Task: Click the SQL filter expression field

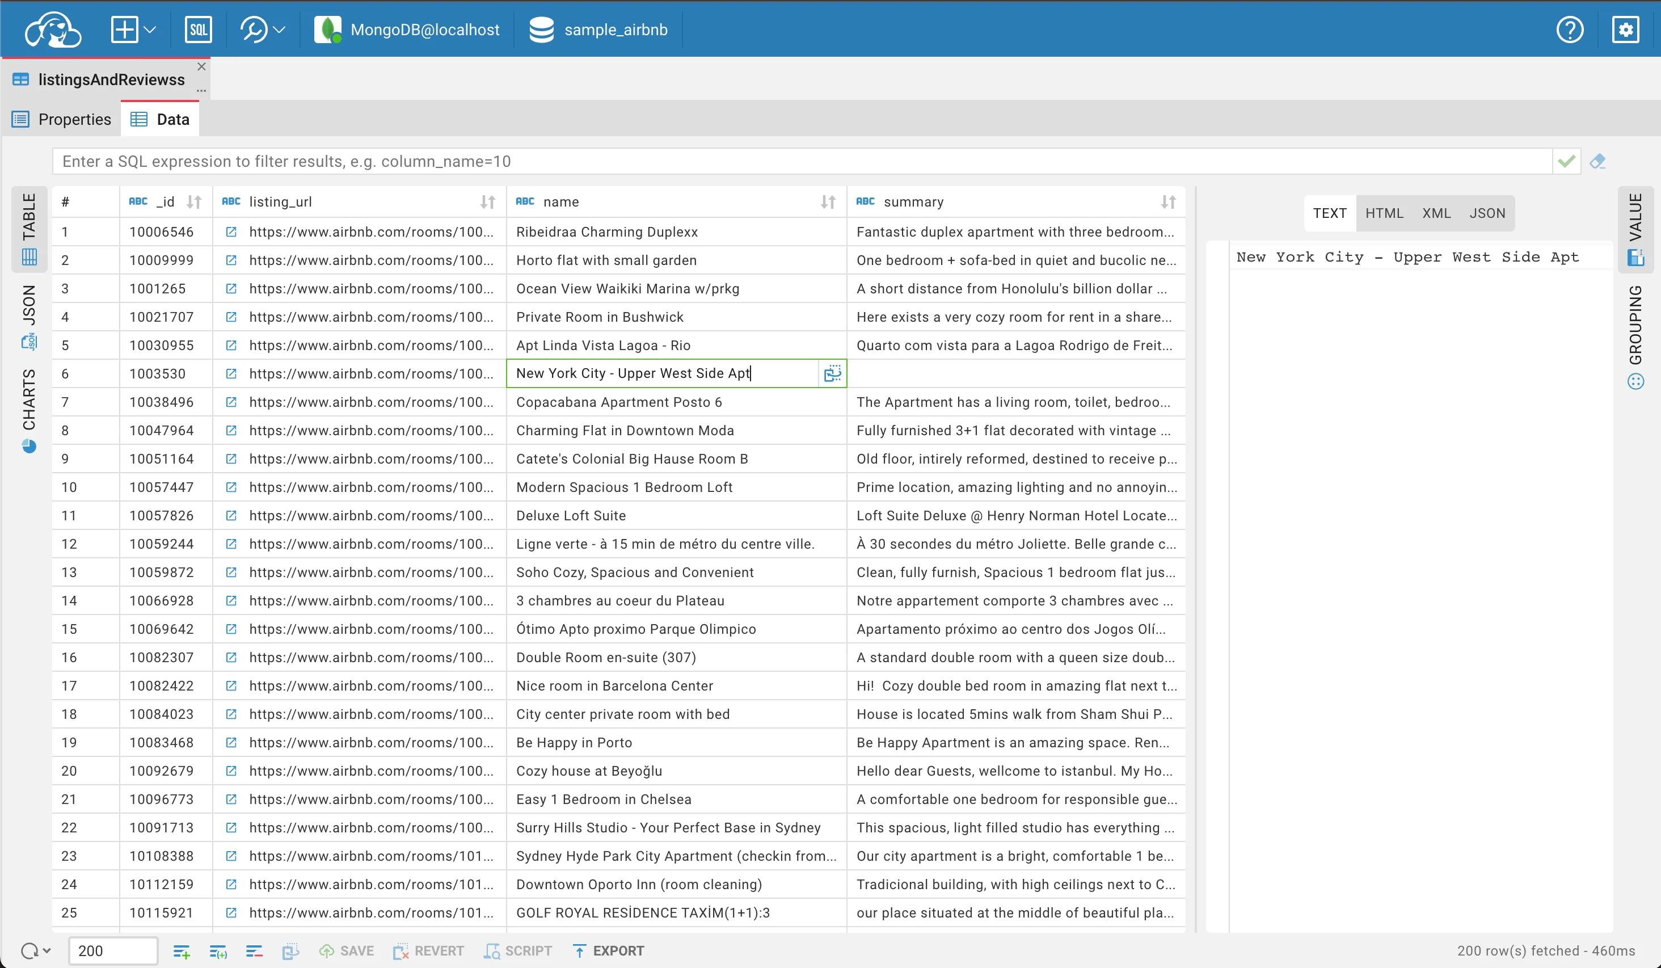Action: coord(802,162)
